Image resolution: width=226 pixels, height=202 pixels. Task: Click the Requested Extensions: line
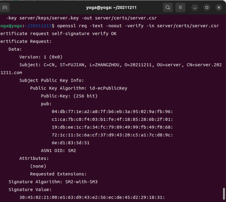coord(58,174)
